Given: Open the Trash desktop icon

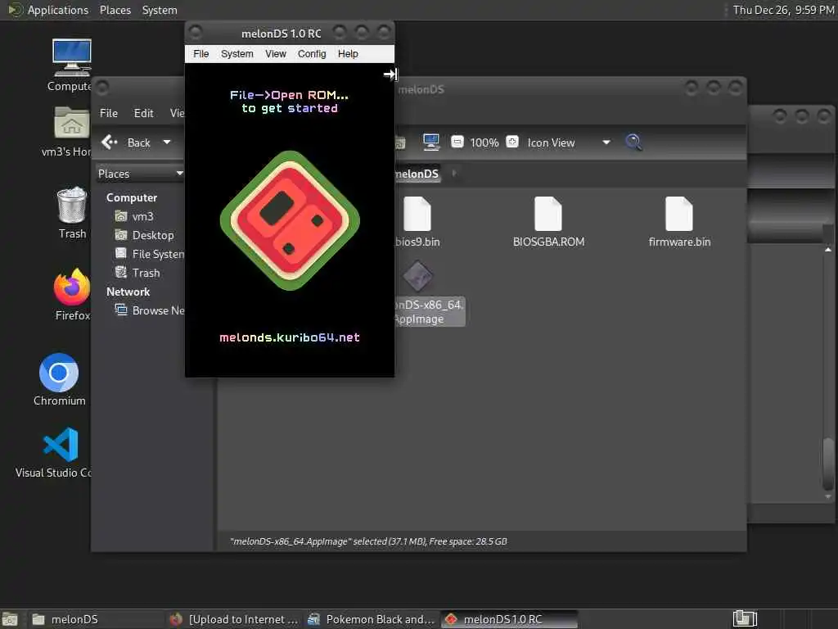Looking at the screenshot, I should click(72, 205).
